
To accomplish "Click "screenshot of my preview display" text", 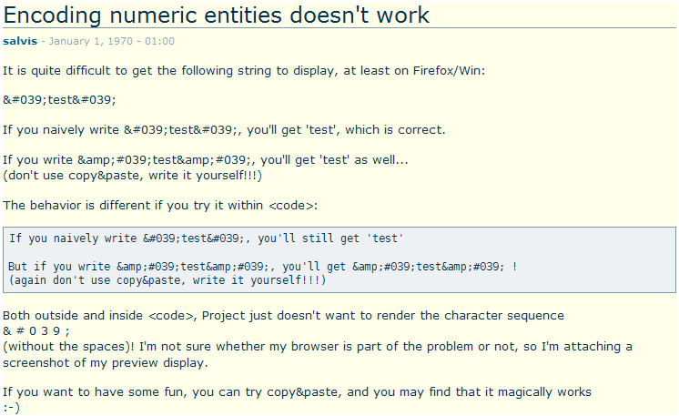I will click(106, 363).
